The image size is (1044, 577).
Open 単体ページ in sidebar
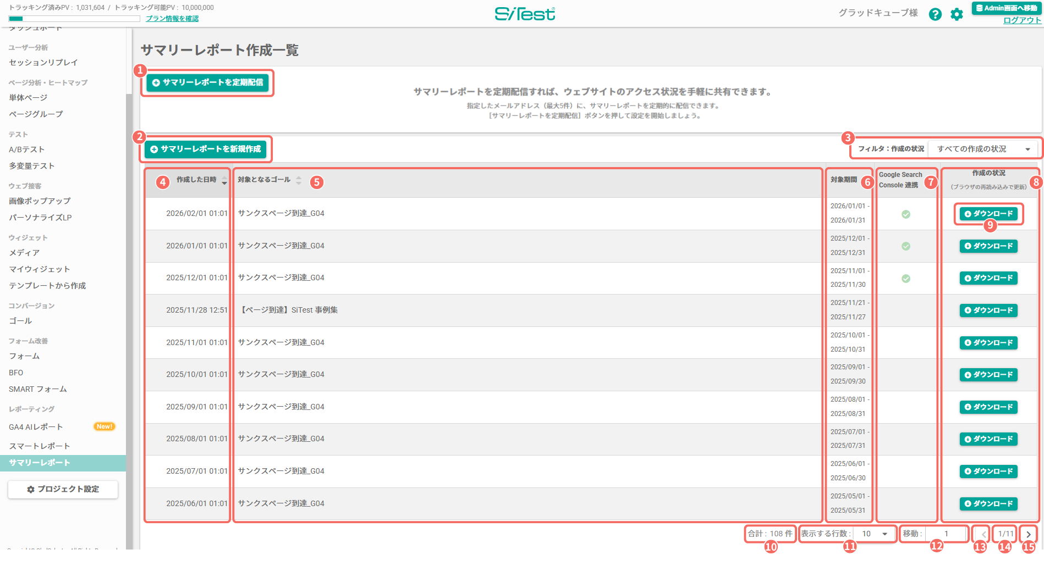(28, 98)
